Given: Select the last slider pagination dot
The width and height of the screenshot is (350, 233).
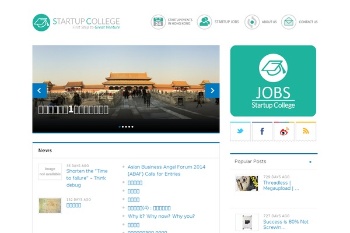Looking at the screenshot, I should 132,126.
